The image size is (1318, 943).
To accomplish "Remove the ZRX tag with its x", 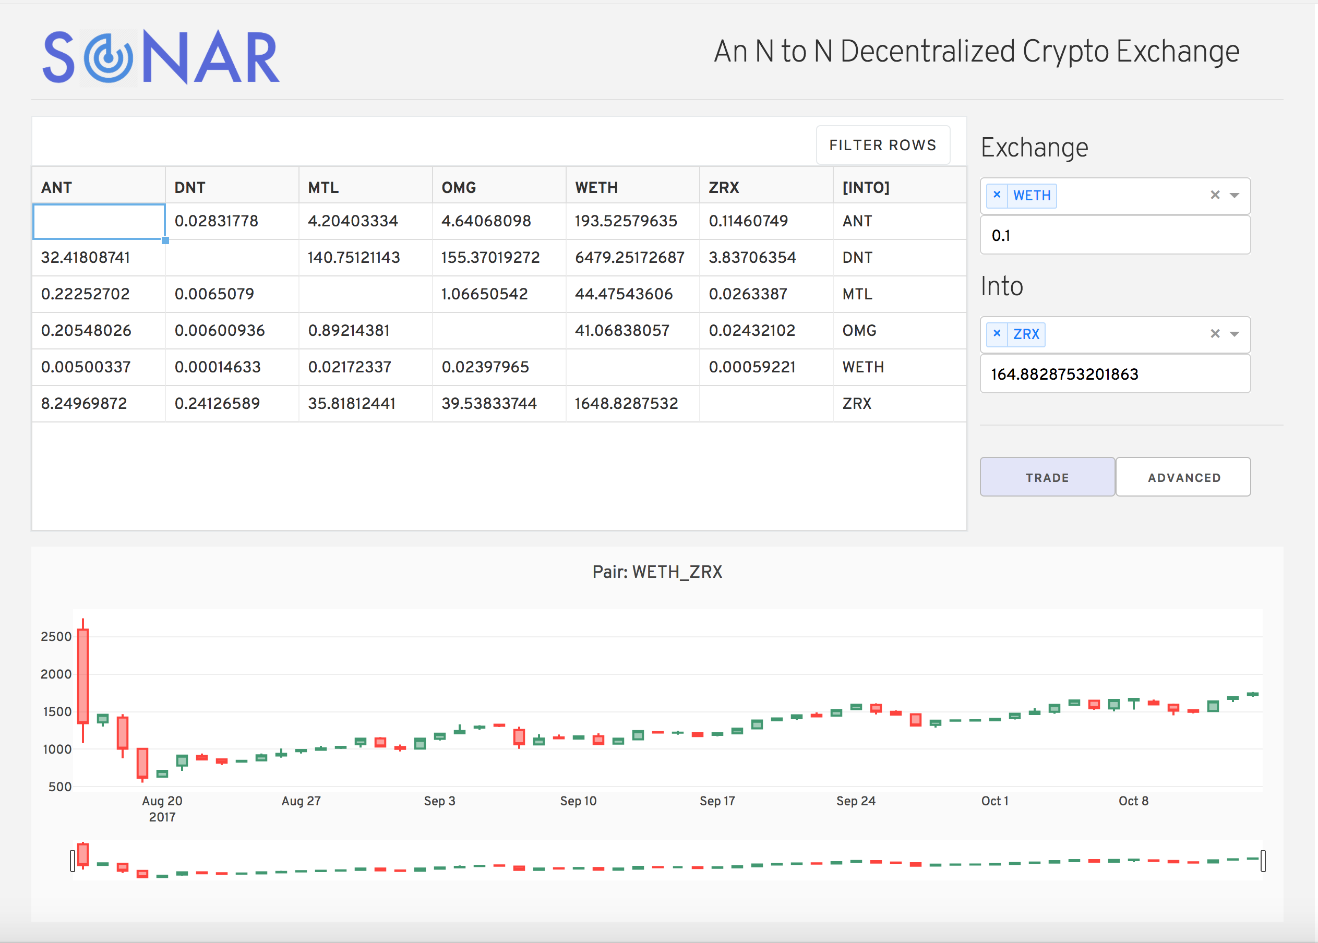I will coord(997,334).
